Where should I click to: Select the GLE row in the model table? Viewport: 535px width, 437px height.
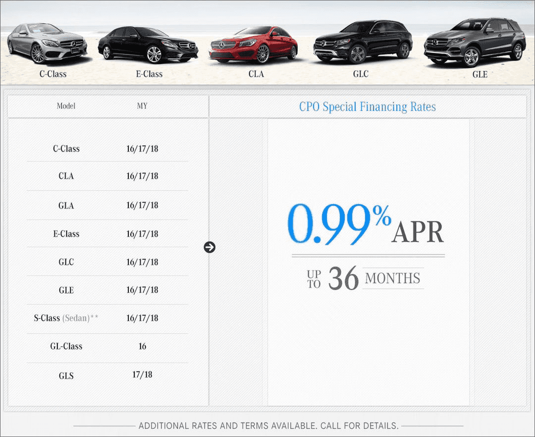pos(107,290)
